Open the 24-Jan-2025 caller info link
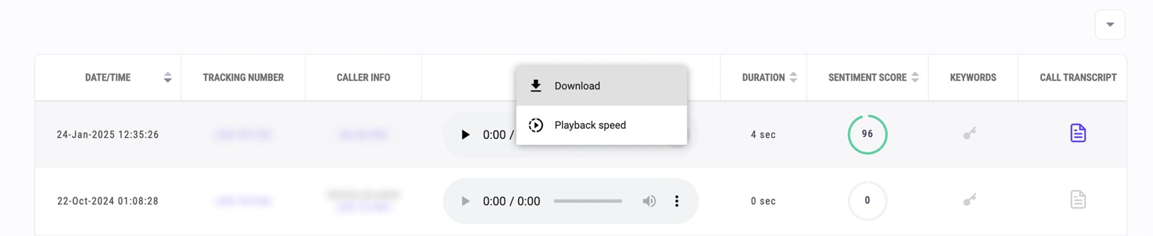The image size is (1153, 236). pos(363,134)
